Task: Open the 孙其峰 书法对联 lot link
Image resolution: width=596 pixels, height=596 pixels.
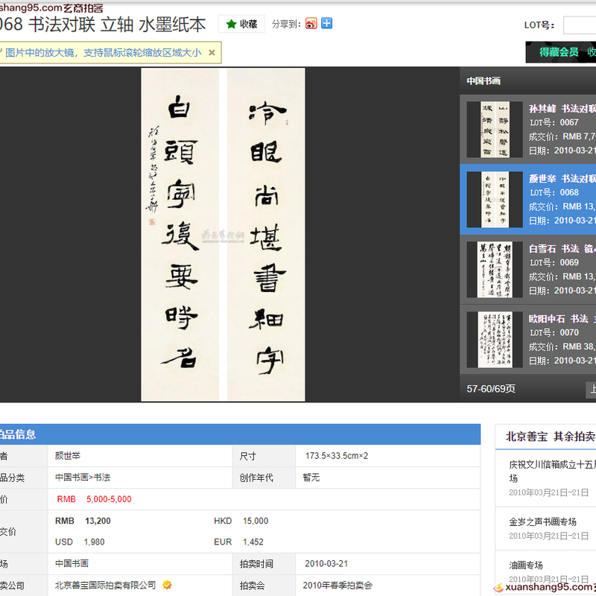Action: tap(562, 109)
